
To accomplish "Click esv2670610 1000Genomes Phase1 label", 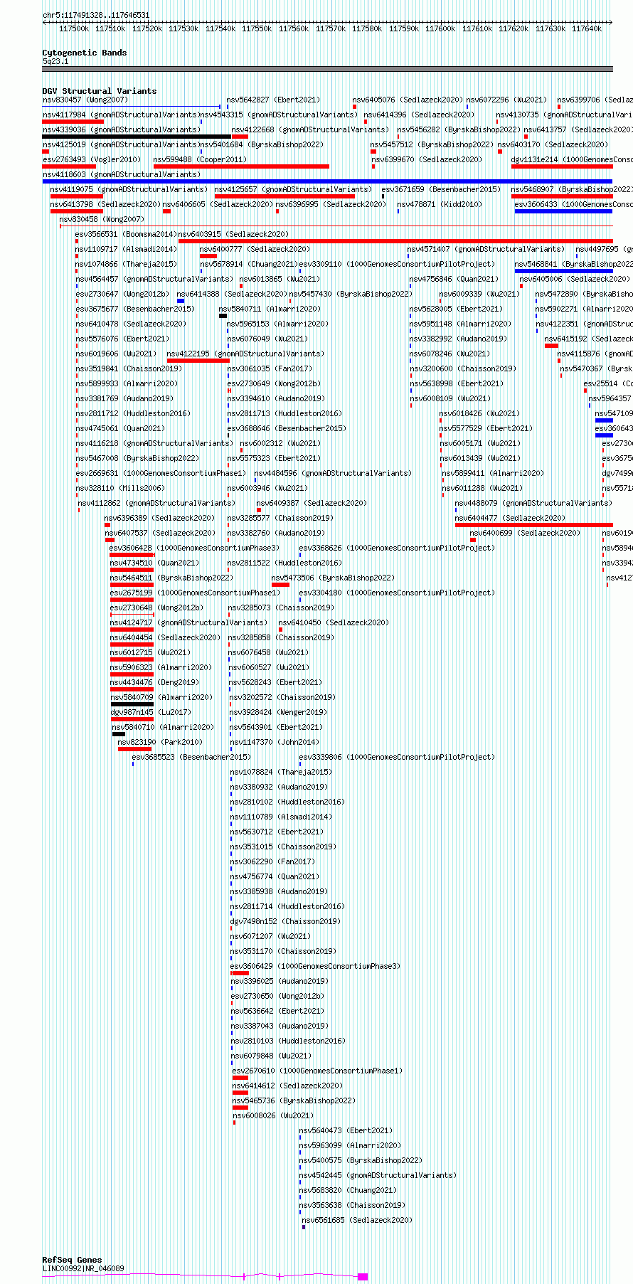I will [x=317, y=1071].
